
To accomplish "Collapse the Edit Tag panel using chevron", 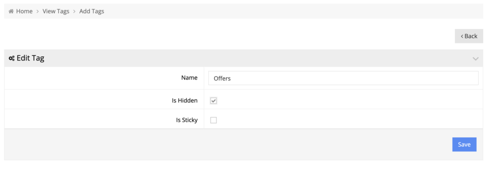I will click(476, 59).
